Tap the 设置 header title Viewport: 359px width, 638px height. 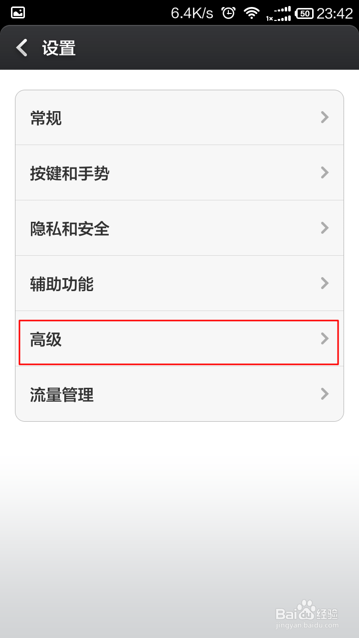(x=59, y=48)
